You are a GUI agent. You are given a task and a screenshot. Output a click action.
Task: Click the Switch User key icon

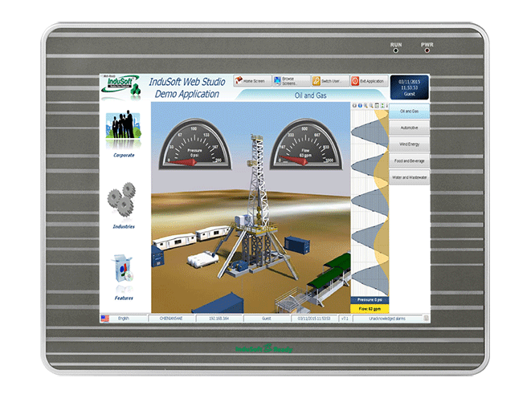point(317,80)
